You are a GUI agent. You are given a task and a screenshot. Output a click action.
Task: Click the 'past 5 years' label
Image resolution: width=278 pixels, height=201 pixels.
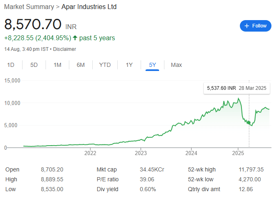click(x=97, y=38)
